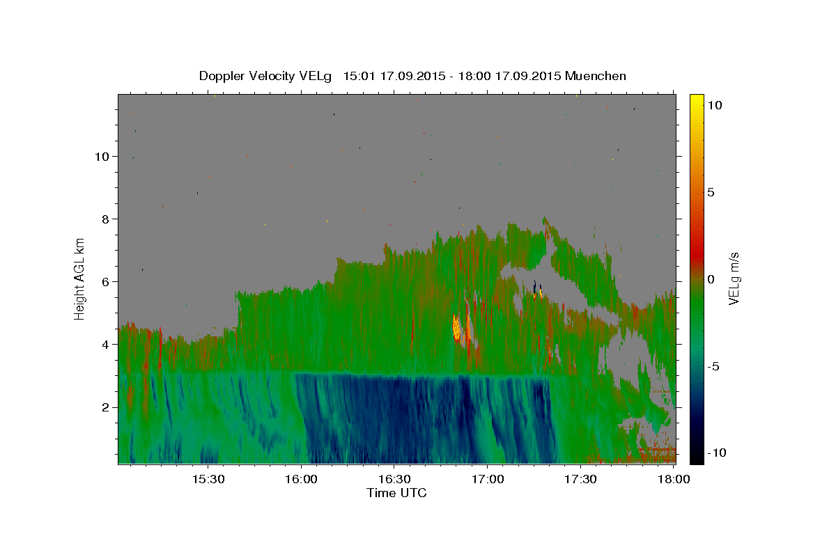Click the 17:30 time tick label
836x557 pixels.
[x=580, y=479]
